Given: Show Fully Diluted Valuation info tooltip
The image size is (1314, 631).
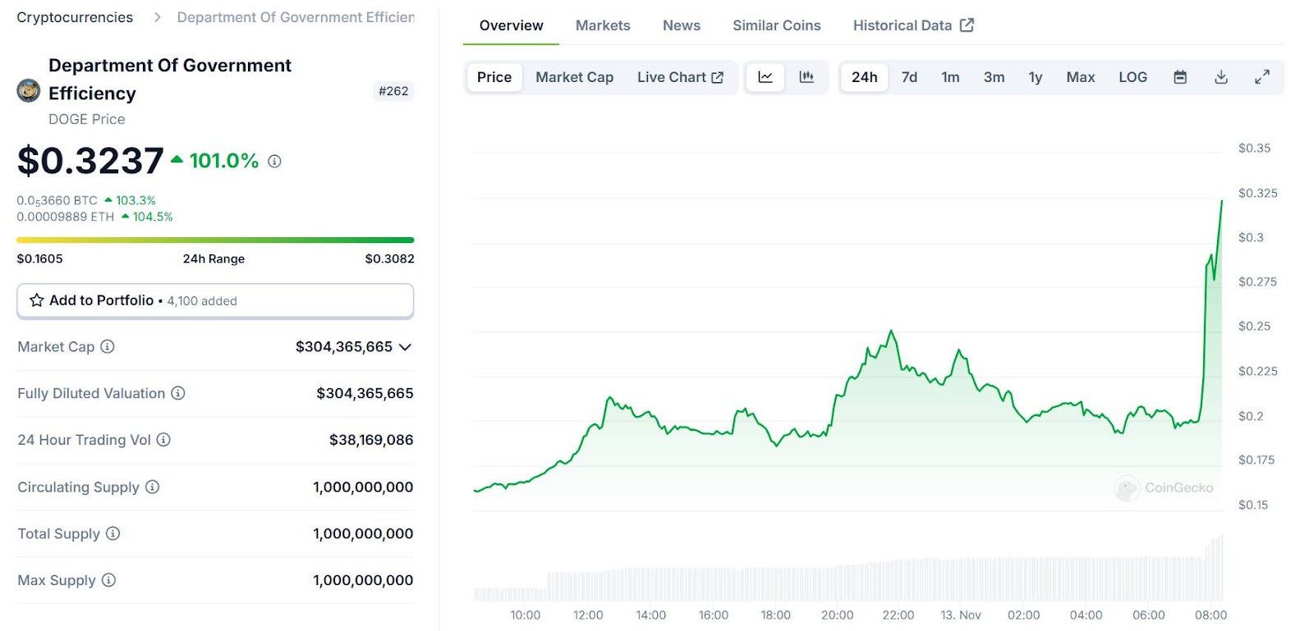Looking at the screenshot, I should pyautogui.click(x=178, y=393).
